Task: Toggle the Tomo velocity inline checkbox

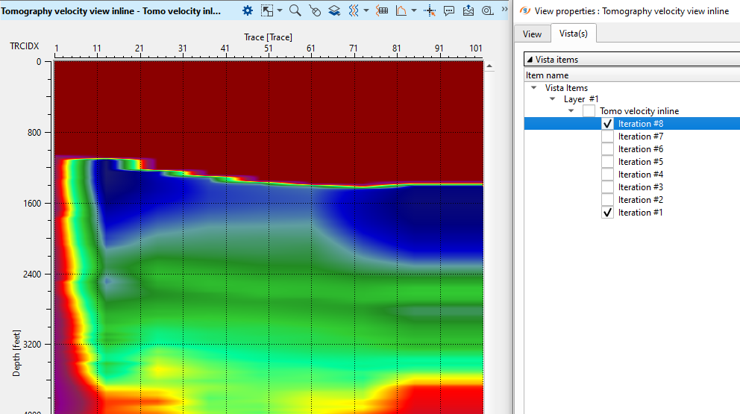Action: pos(589,111)
